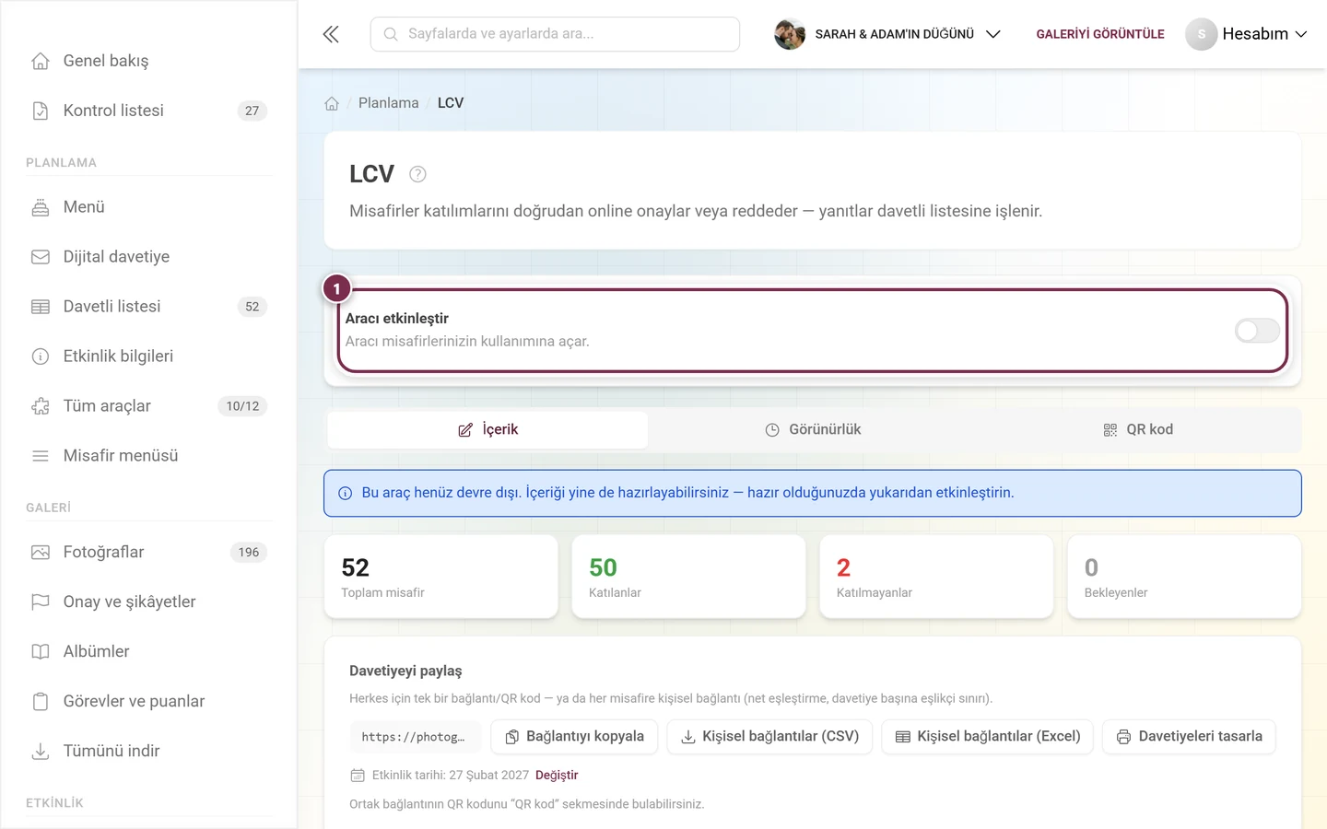Click the Genel bakış home icon
Screen dimensions: 1327x829
click(x=41, y=61)
